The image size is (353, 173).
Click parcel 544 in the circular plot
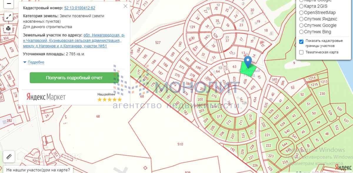tap(284, 144)
